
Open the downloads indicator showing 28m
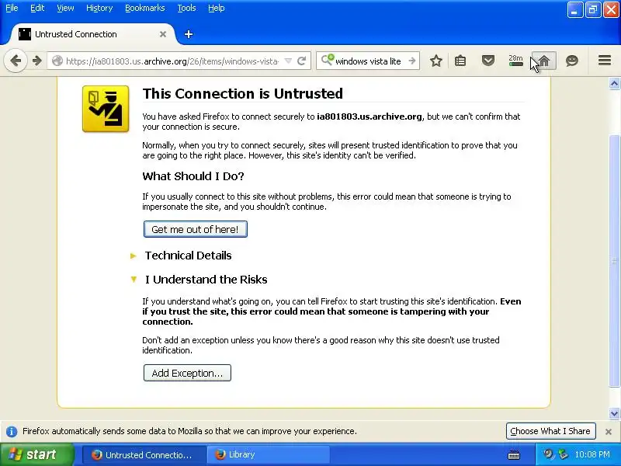pyautogui.click(x=515, y=61)
